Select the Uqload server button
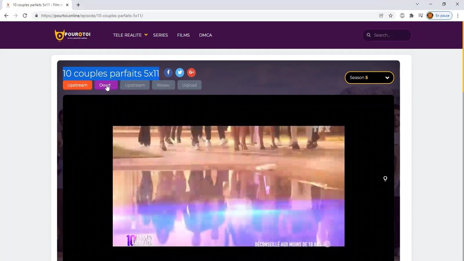The image size is (464, 261). (x=189, y=85)
